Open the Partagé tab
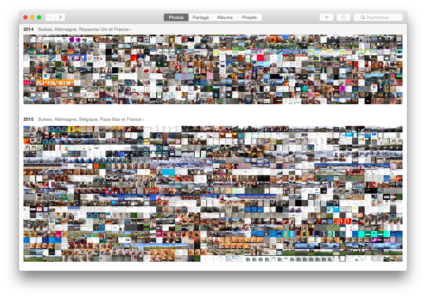The width and height of the screenshot is (426, 298). coord(200,17)
